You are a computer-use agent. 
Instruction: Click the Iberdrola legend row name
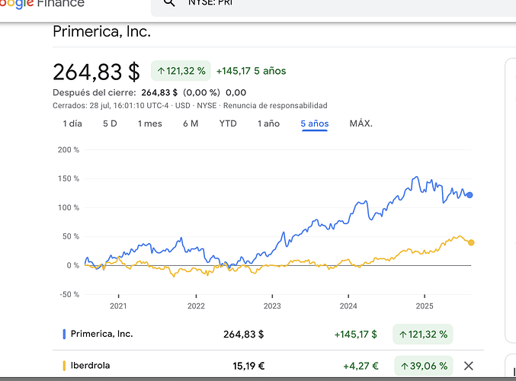coord(90,366)
